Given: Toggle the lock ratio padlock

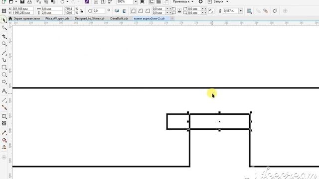Looking at the screenshot, I should 82,11.
